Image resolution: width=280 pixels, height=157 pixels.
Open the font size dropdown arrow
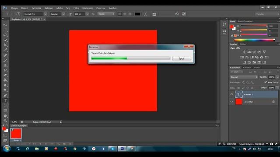pos(87,14)
